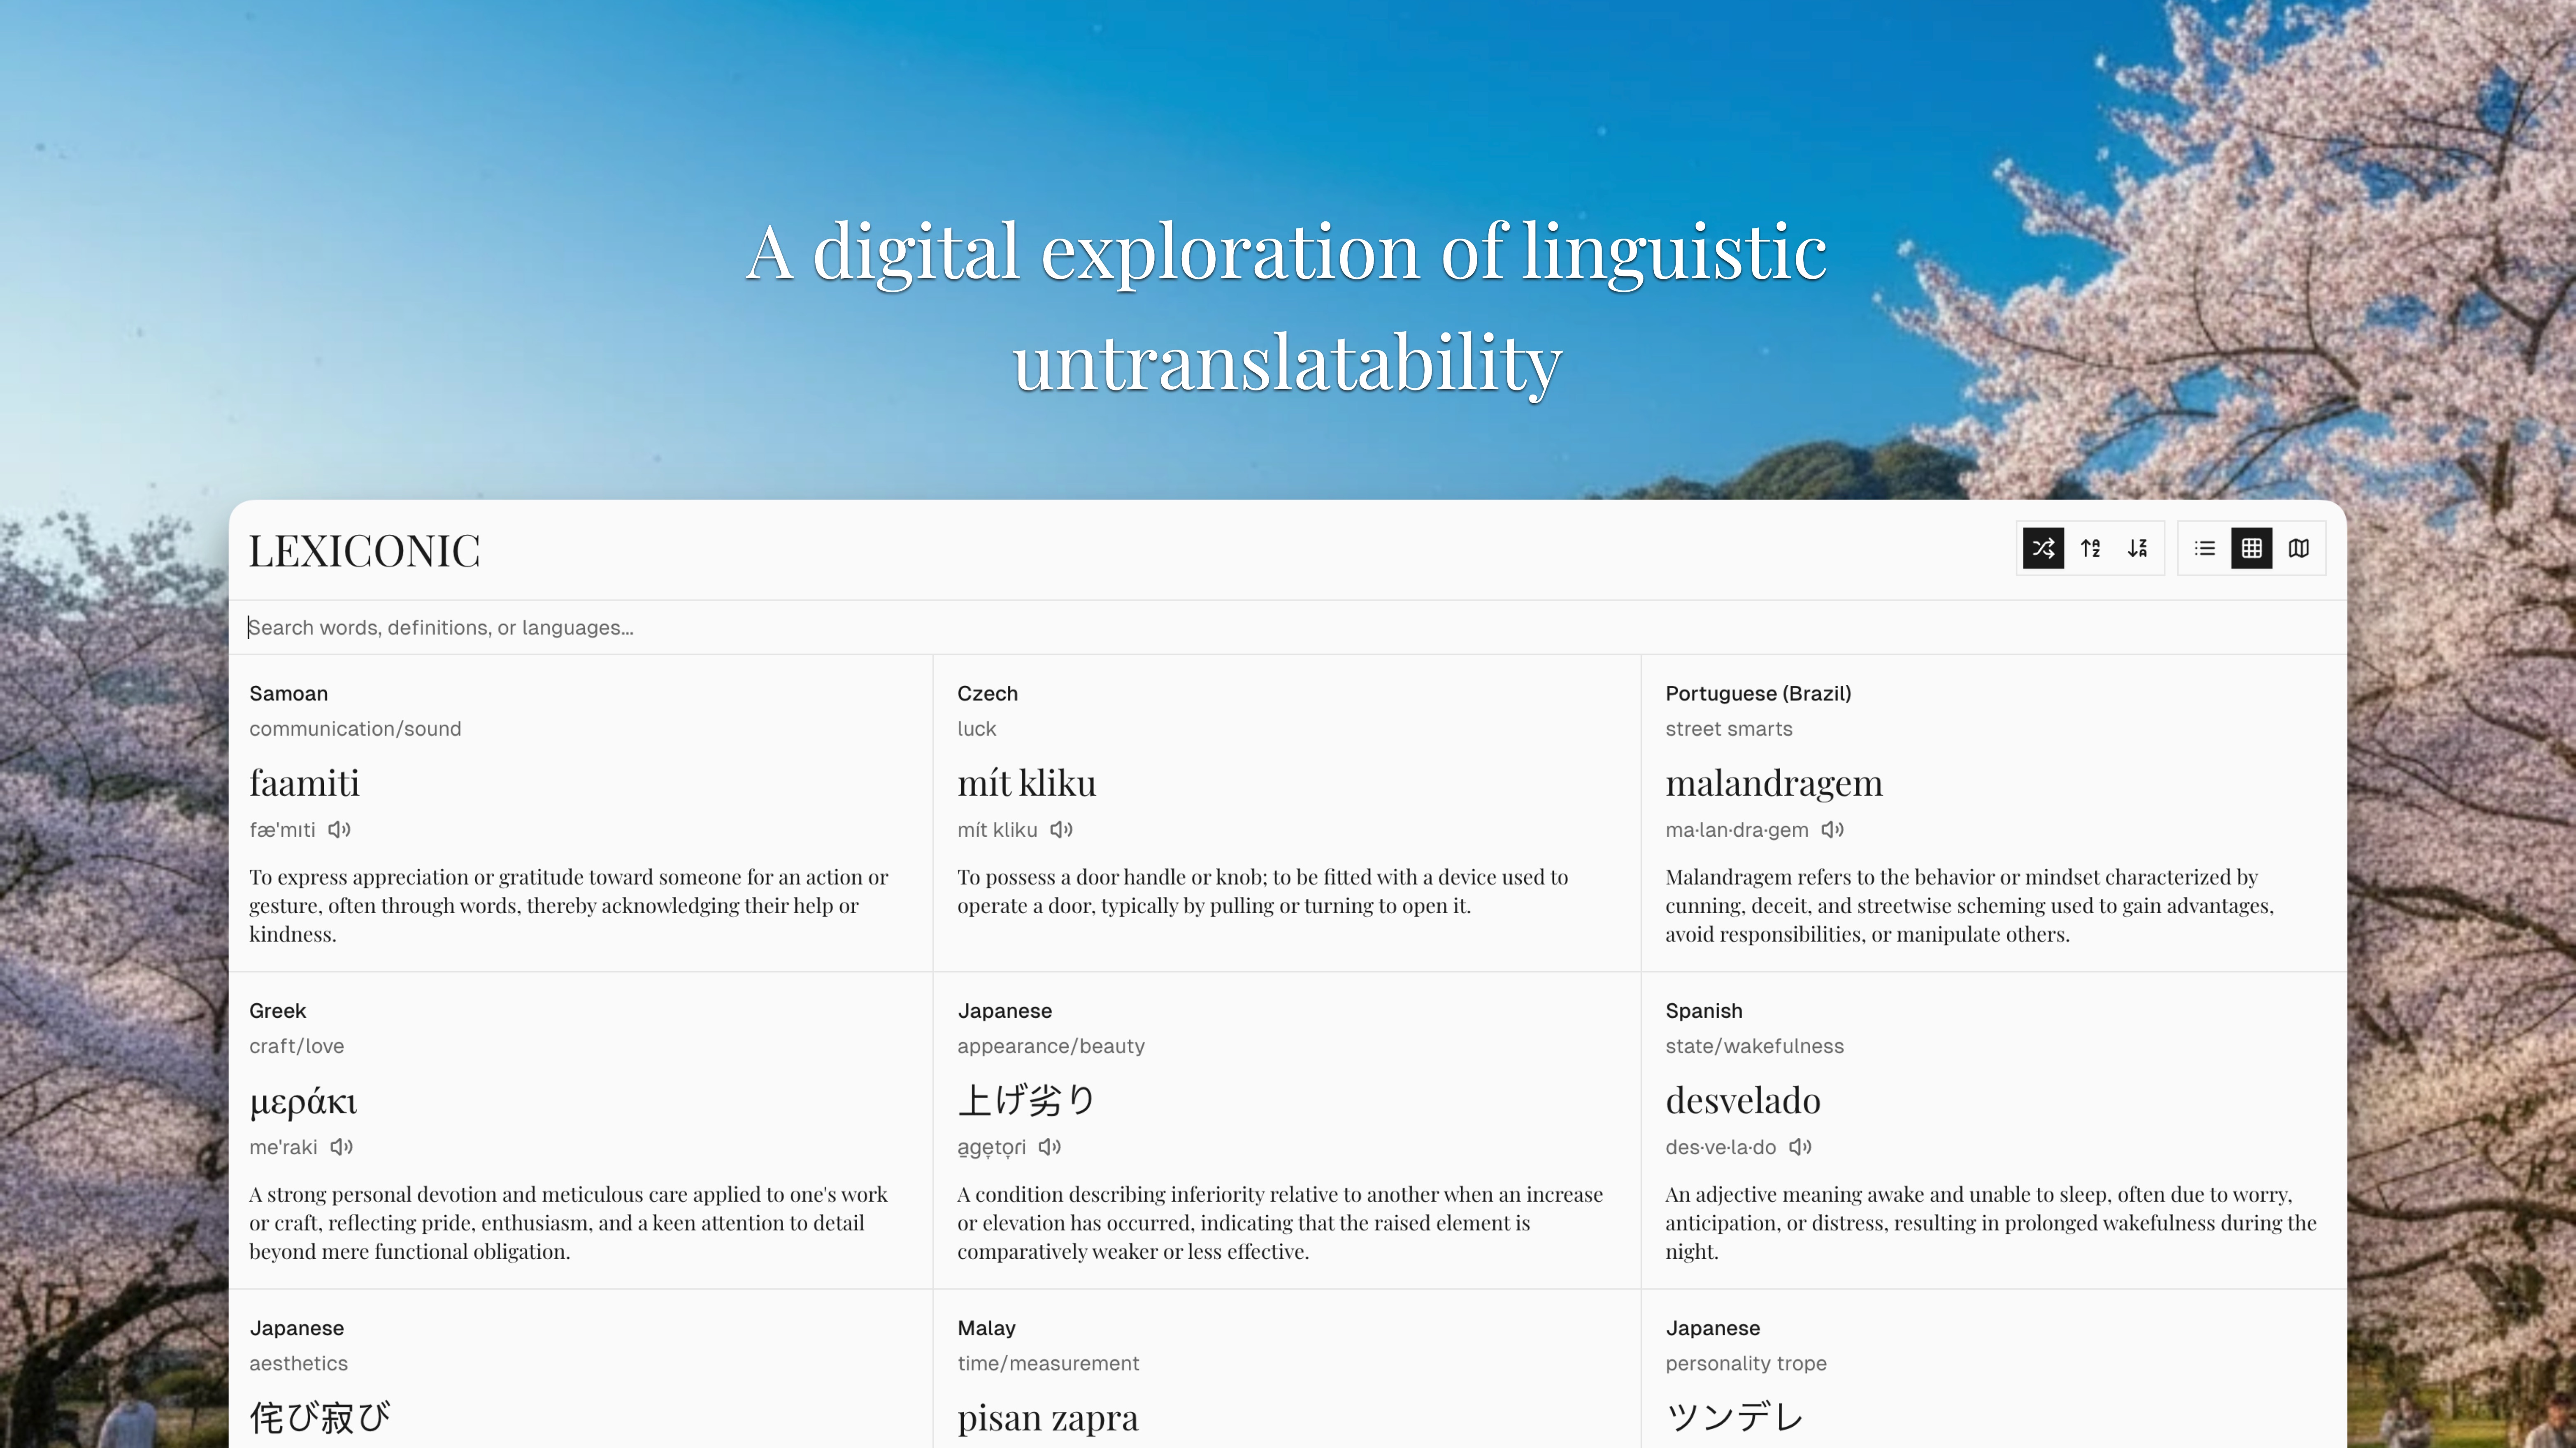Select the desvelado word card
2576x1448 pixels.
pos(1990,1130)
